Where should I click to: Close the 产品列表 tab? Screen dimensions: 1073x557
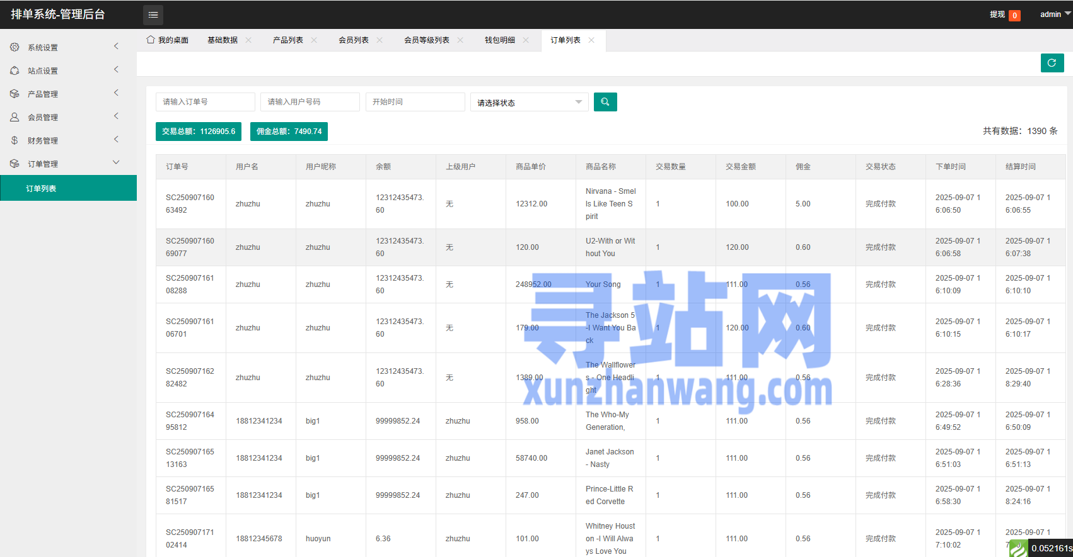tap(314, 40)
